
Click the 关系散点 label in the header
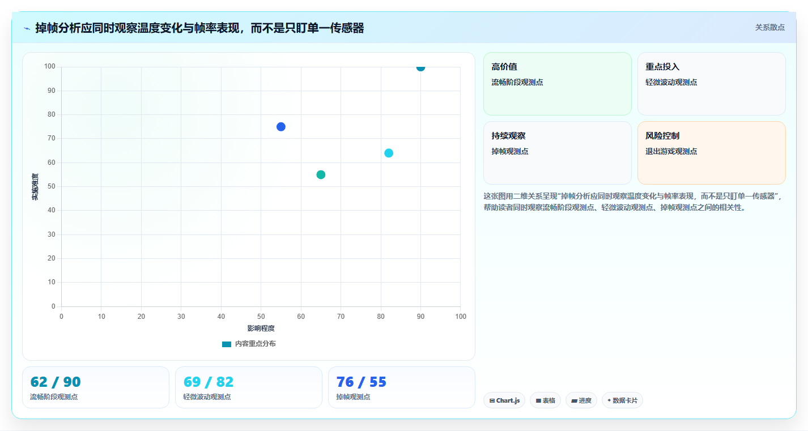coord(770,27)
